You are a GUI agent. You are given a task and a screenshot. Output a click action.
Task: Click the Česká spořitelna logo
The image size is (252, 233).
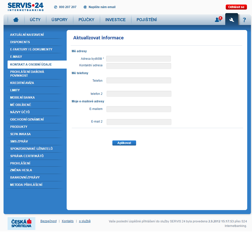click(21, 223)
